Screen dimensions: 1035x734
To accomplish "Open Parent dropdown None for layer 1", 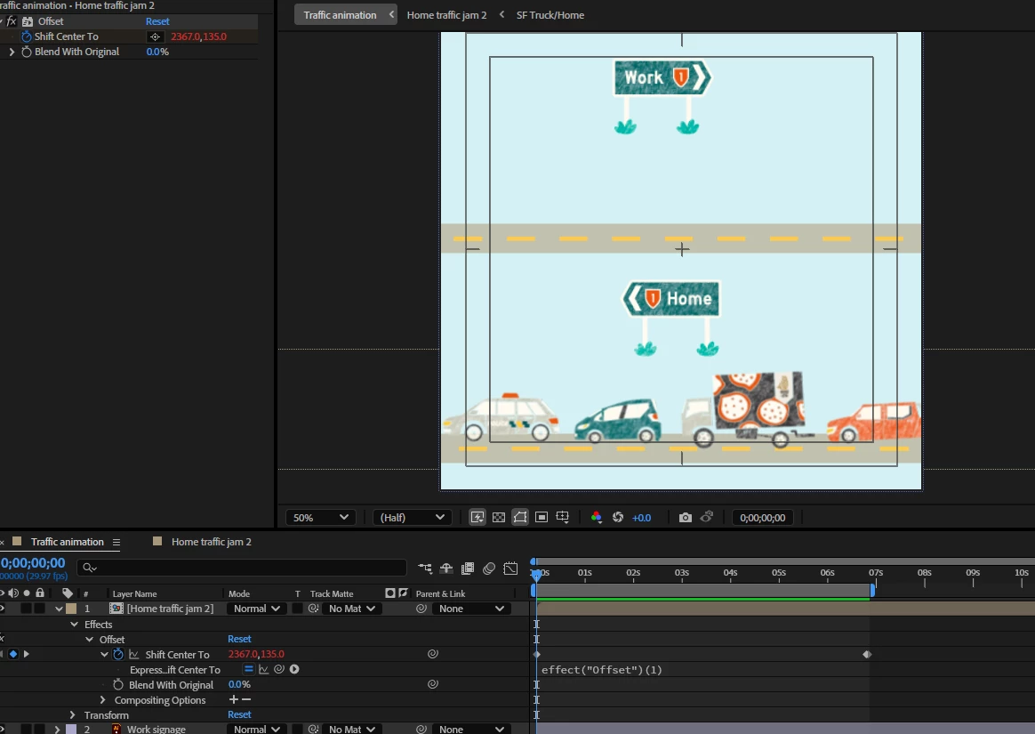I will (x=472, y=609).
